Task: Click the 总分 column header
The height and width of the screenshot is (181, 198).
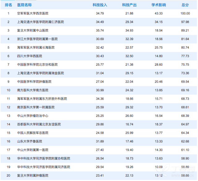Action: 185,5
